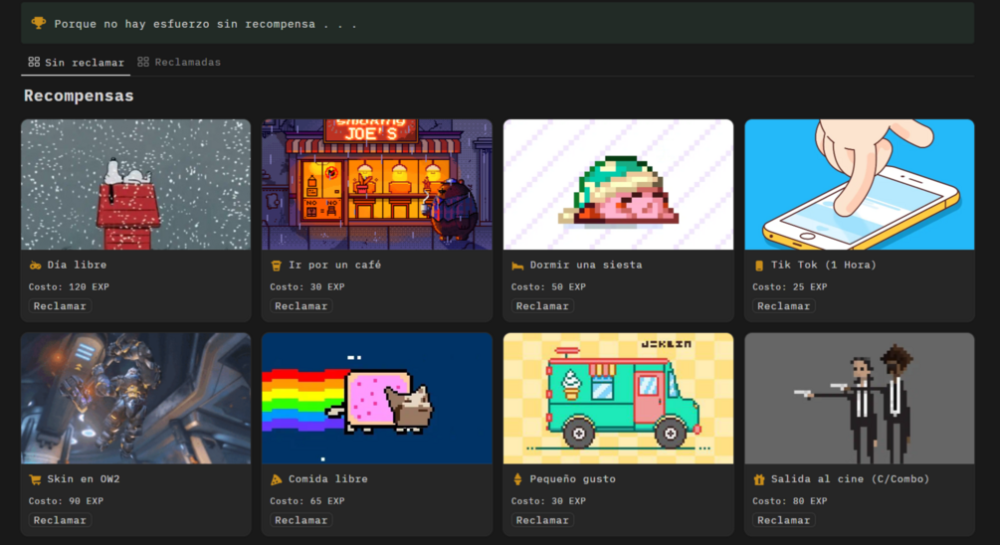The height and width of the screenshot is (545, 1000).
Task: Click the popcorn icon for Salida al cine
Action: pyautogui.click(x=759, y=479)
